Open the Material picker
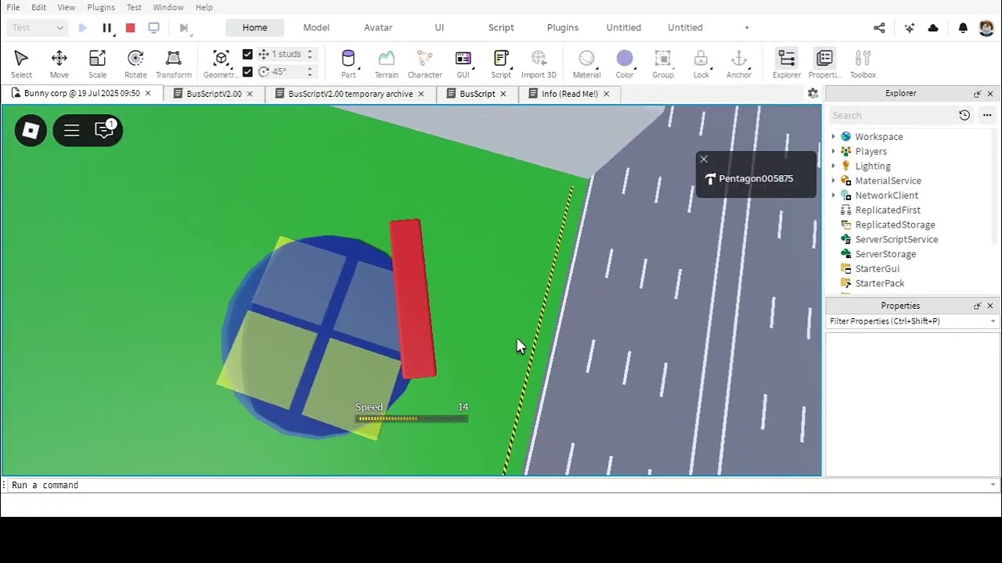1002x563 pixels. [x=586, y=64]
